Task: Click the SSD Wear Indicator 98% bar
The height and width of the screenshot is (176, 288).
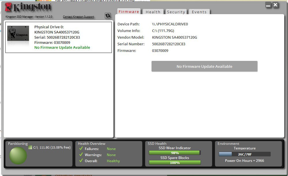Action: (175, 153)
